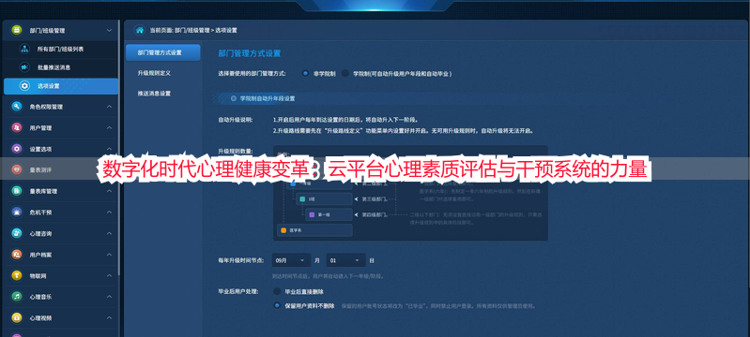Click the orange square icon beside 医学系

click(x=283, y=230)
